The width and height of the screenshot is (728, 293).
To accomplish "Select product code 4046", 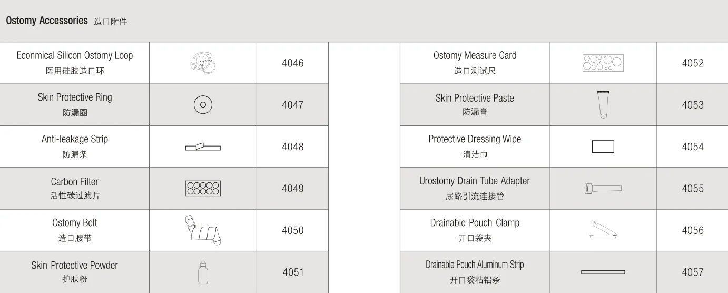I will tap(293, 63).
